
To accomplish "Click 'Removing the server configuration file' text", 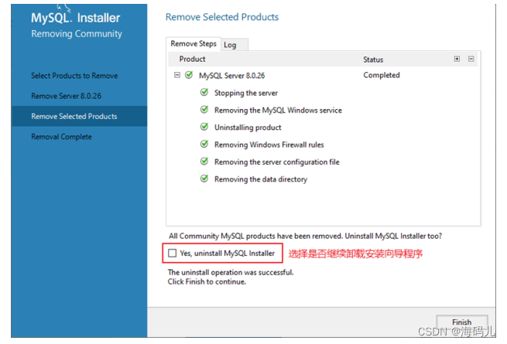I will click(x=277, y=162).
